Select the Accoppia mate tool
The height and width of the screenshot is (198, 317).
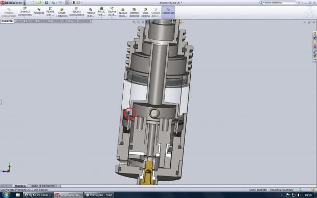click(39, 12)
